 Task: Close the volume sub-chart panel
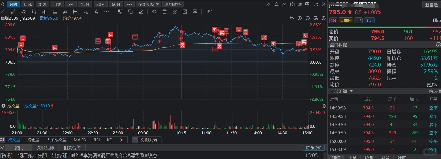(323, 106)
